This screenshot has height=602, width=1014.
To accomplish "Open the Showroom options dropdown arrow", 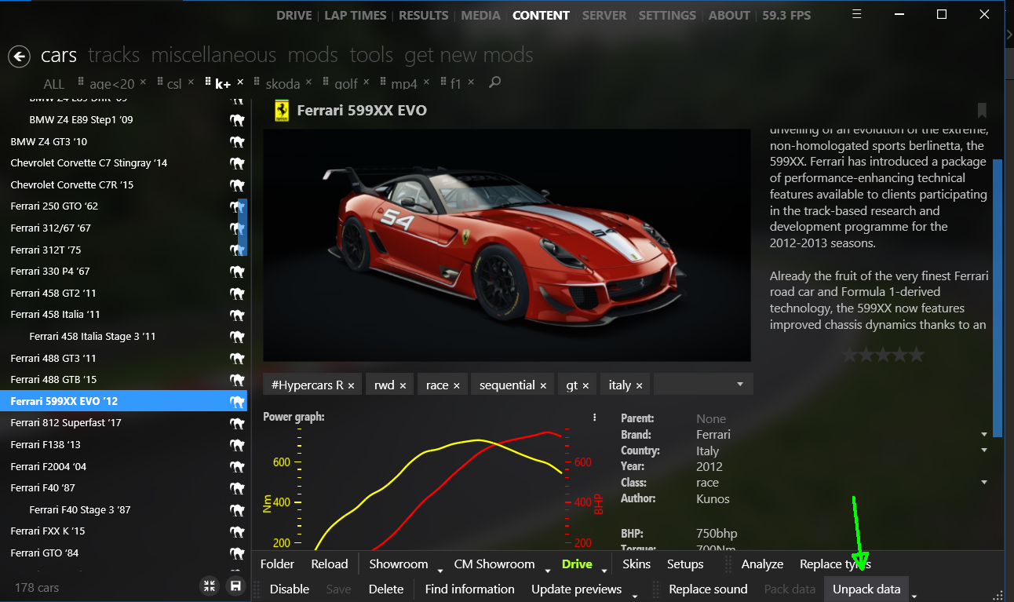I will coord(440,570).
